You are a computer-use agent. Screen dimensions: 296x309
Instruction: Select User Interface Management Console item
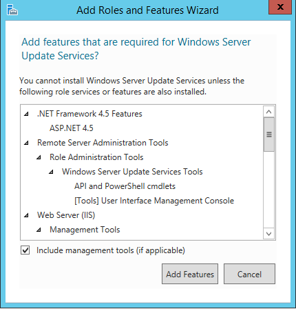click(154, 201)
